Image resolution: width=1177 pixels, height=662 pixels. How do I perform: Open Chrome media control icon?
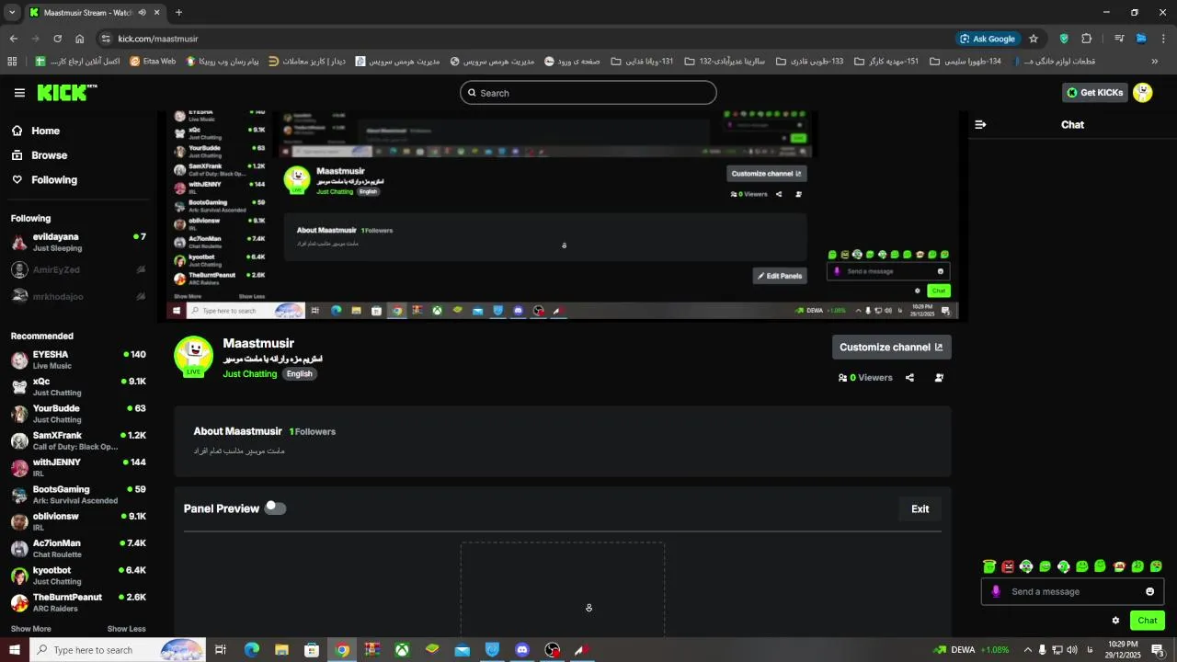point(1119,39)
